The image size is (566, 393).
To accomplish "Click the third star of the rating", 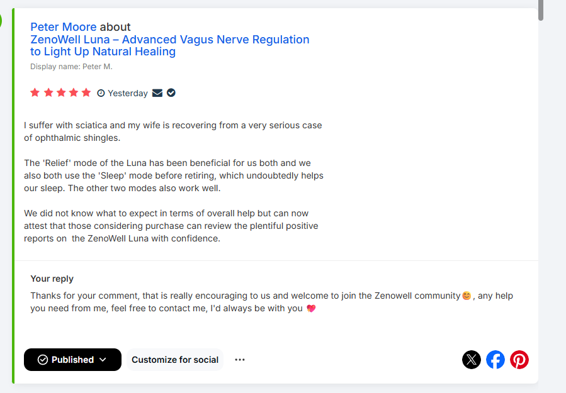I will (x=60, y=93).
